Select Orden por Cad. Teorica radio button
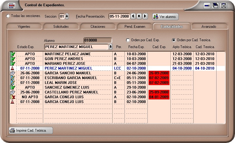Image resolution: width=235 pixels, height=143 pixels. tap(174, 40)
